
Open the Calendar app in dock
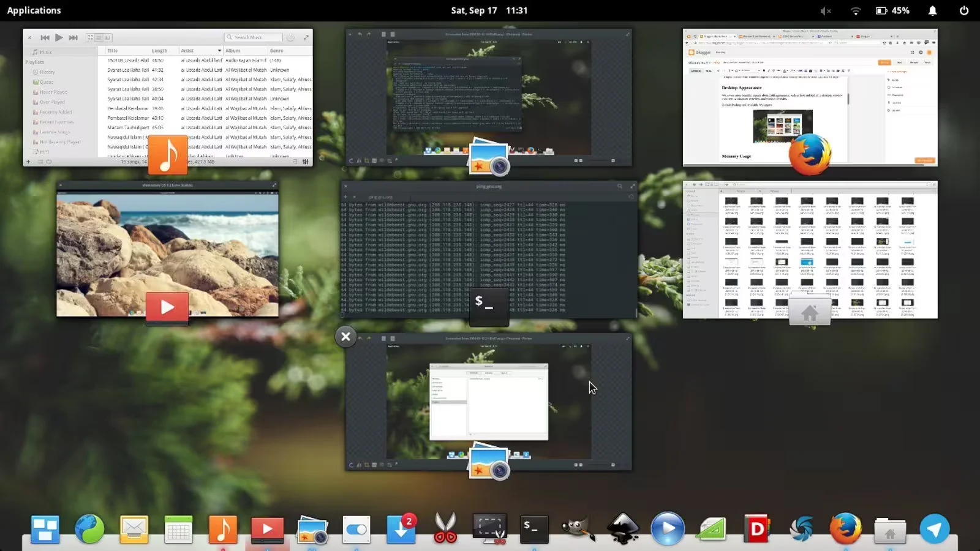[178, 530]
